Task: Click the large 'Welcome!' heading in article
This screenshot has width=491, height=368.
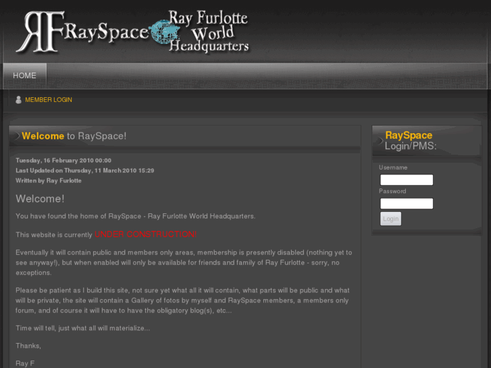Action: 40,199
